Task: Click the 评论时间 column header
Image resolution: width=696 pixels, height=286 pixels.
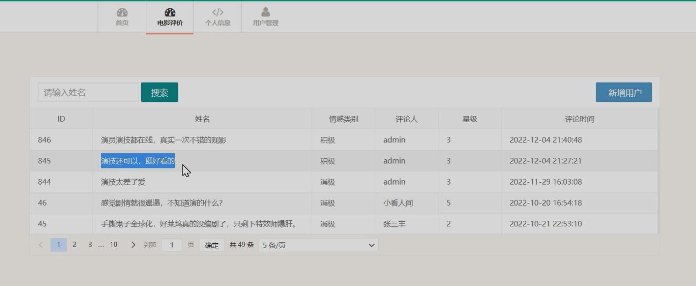Action: [579, 119]
